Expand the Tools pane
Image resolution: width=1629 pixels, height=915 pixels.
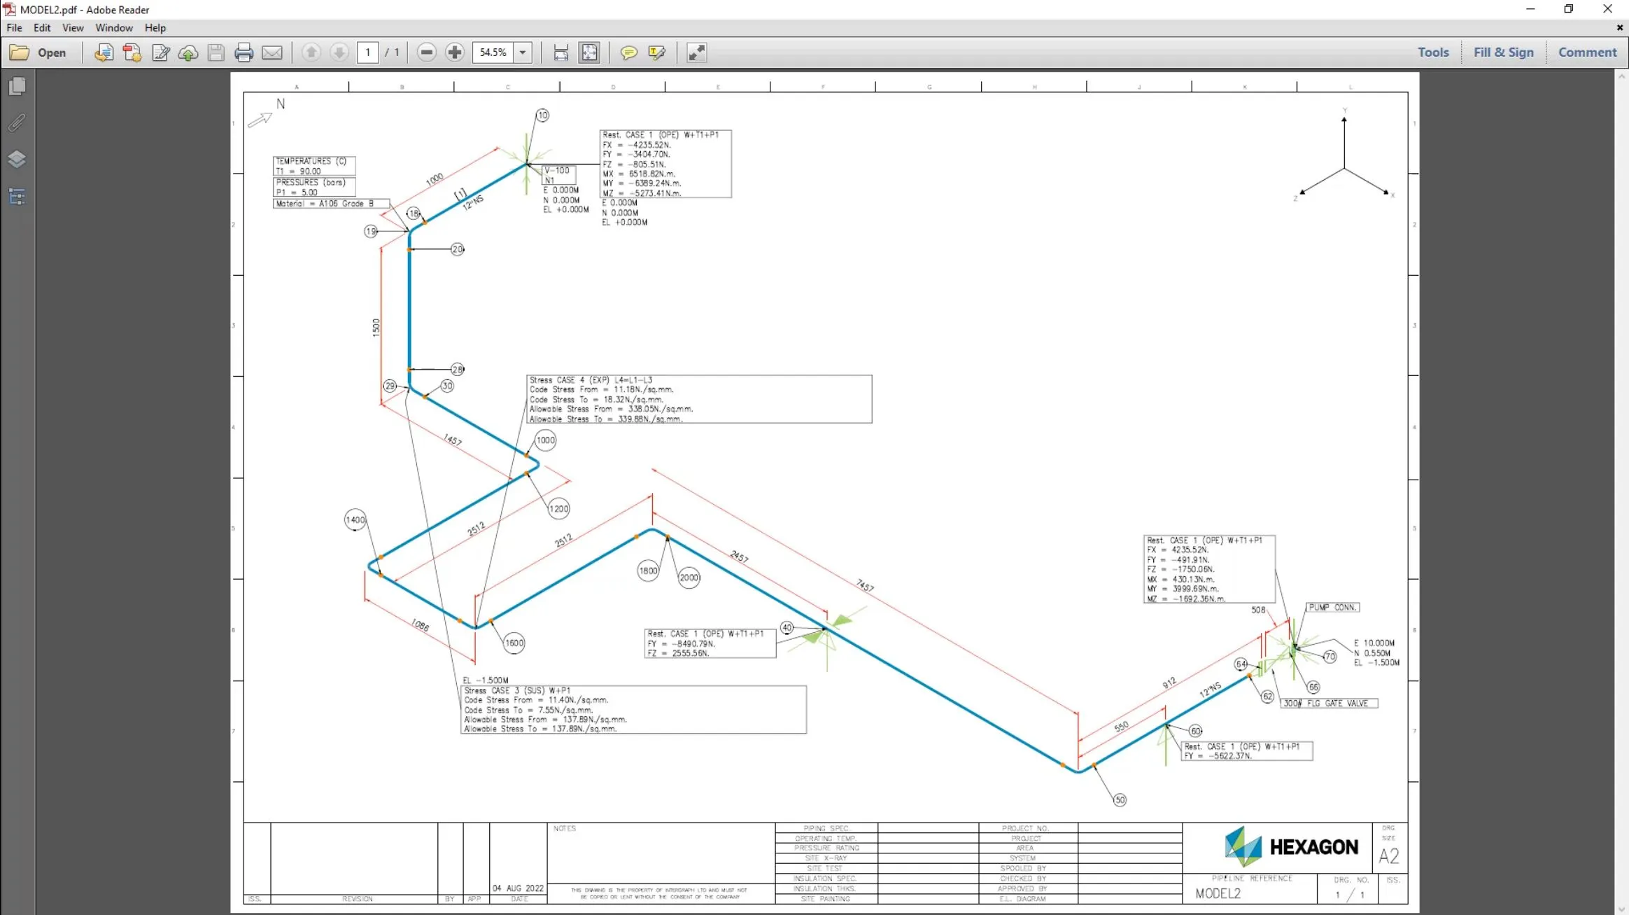[x=1433, y=53]
